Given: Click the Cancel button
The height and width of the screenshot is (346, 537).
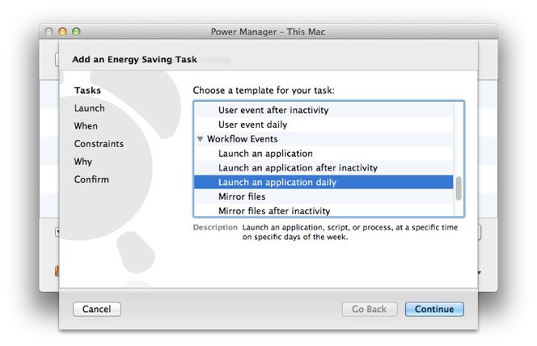Looking at the screenshot, I should point(96,309).
